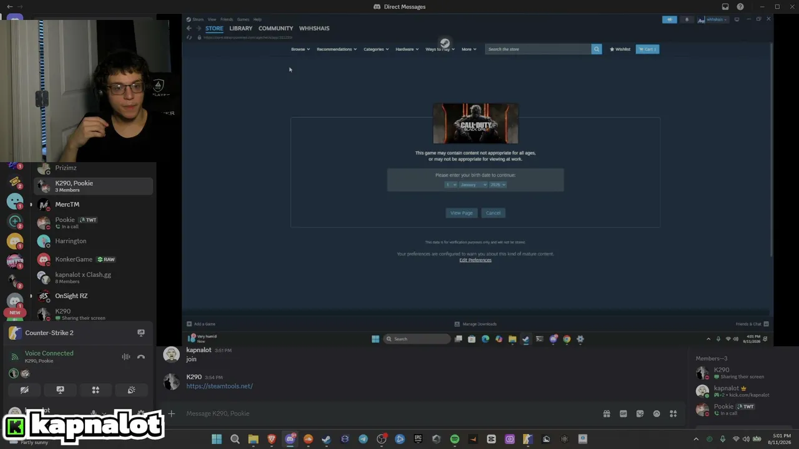Click the Call of Duty Black Ops banner
Image resolution: width=799 pixels, height=449 pixels.
[x=476, y=123]
